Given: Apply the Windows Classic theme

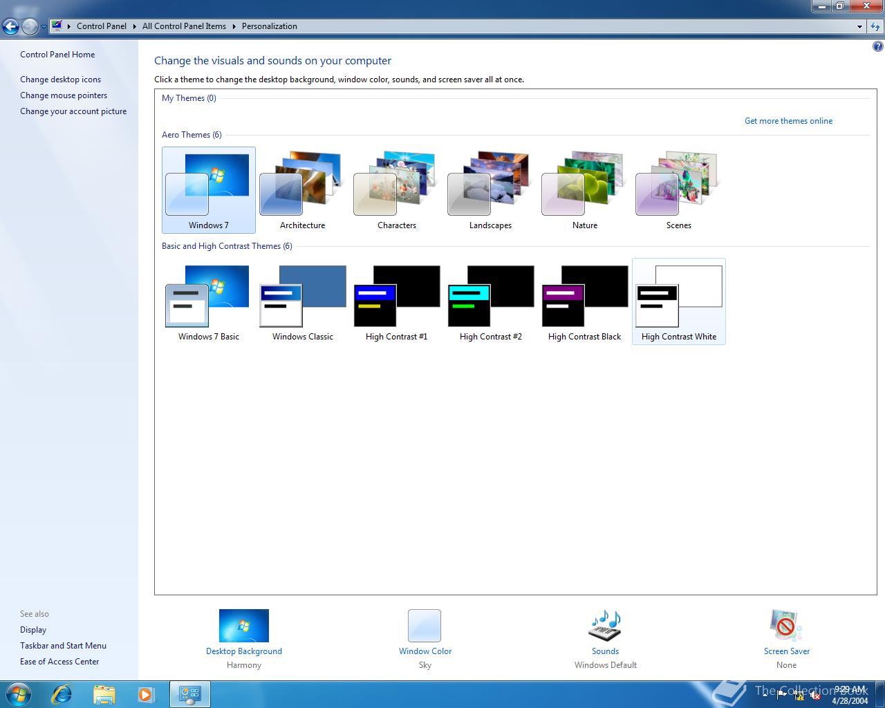Looking at the screenshot, I should (302, 301).
